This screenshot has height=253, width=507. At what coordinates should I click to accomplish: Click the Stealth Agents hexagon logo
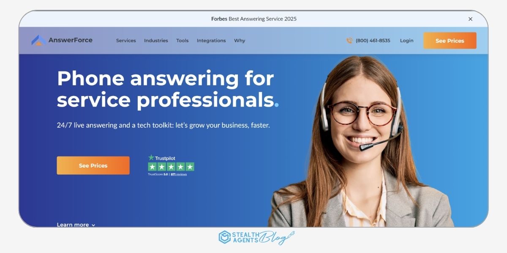[224, 237]
